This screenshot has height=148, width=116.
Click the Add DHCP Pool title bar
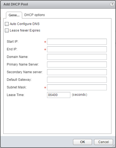[x=58, y=4]
